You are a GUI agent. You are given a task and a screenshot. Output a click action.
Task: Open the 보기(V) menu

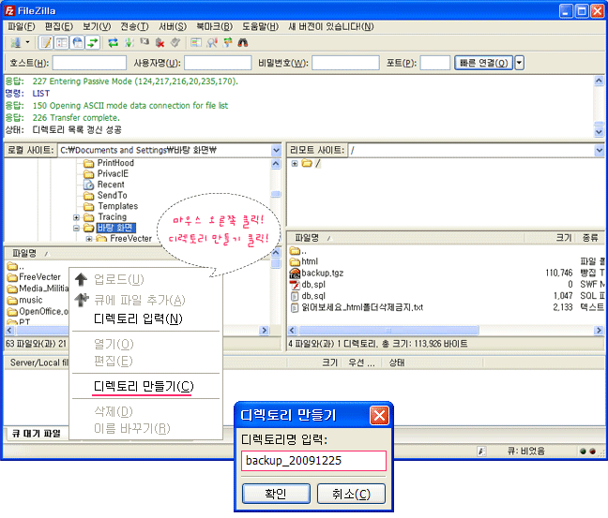(97, 26)
